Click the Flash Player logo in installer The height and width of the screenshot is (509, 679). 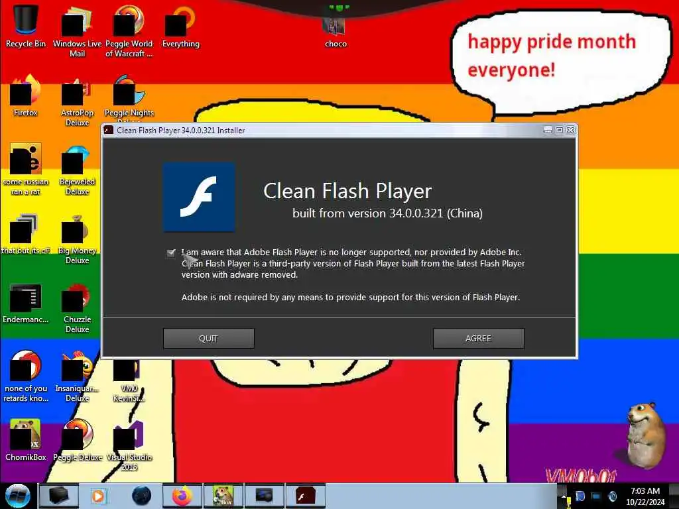click(x=199, y=196)
